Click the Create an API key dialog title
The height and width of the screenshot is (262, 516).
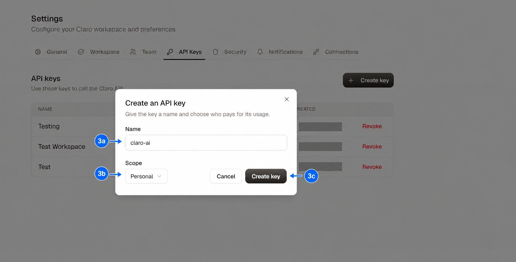coord(155,103)
